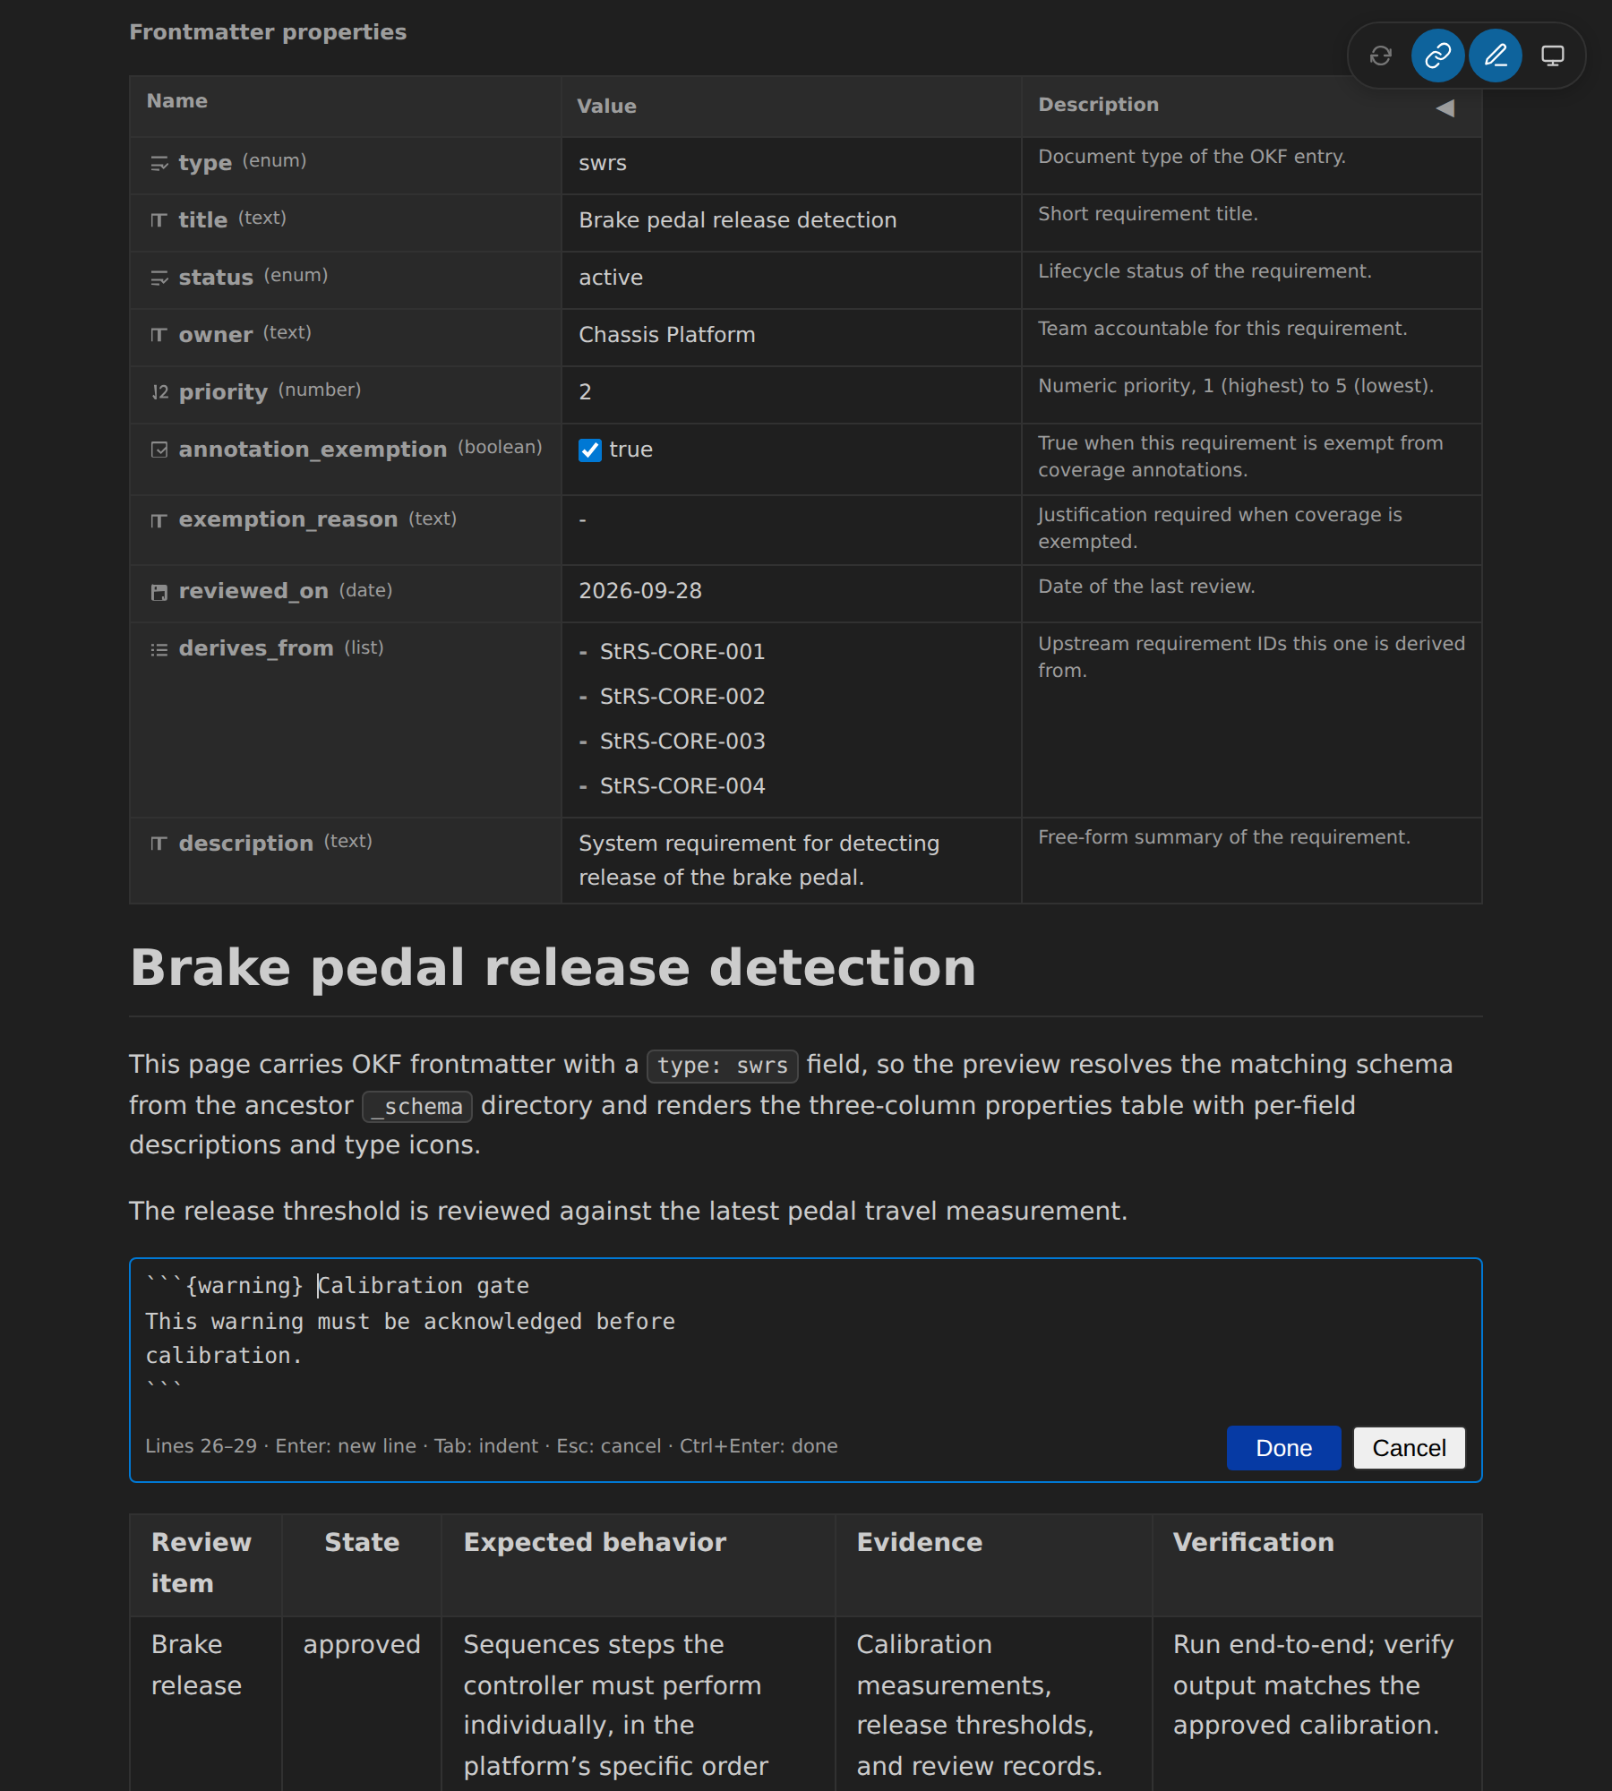Click the Expected behavior column header
Viewport: 1612px width, 1791px height.
pyautogui.click(x=595, y=1542)
